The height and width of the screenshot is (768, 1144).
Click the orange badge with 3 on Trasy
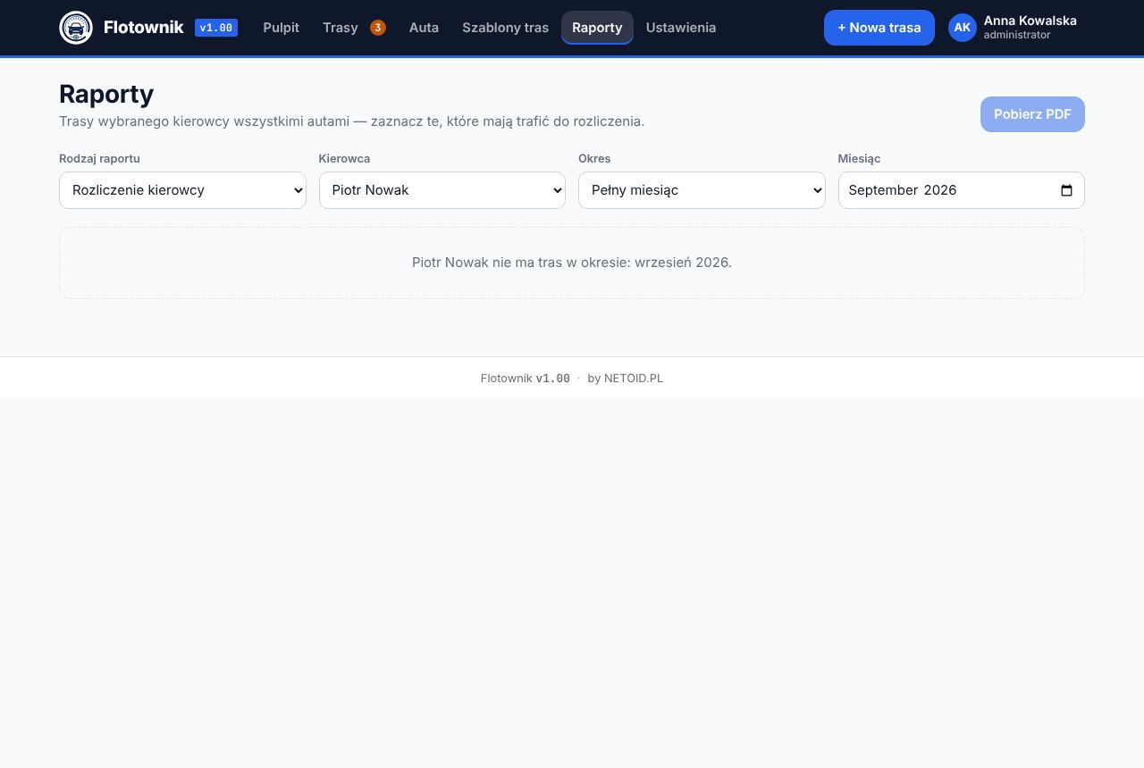[378, 28]
